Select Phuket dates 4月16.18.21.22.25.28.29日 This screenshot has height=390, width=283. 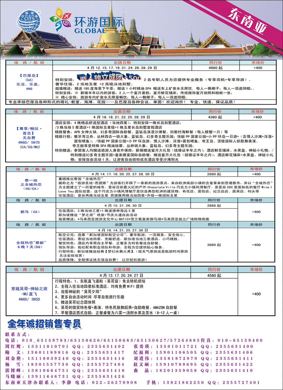pos(122,117)
